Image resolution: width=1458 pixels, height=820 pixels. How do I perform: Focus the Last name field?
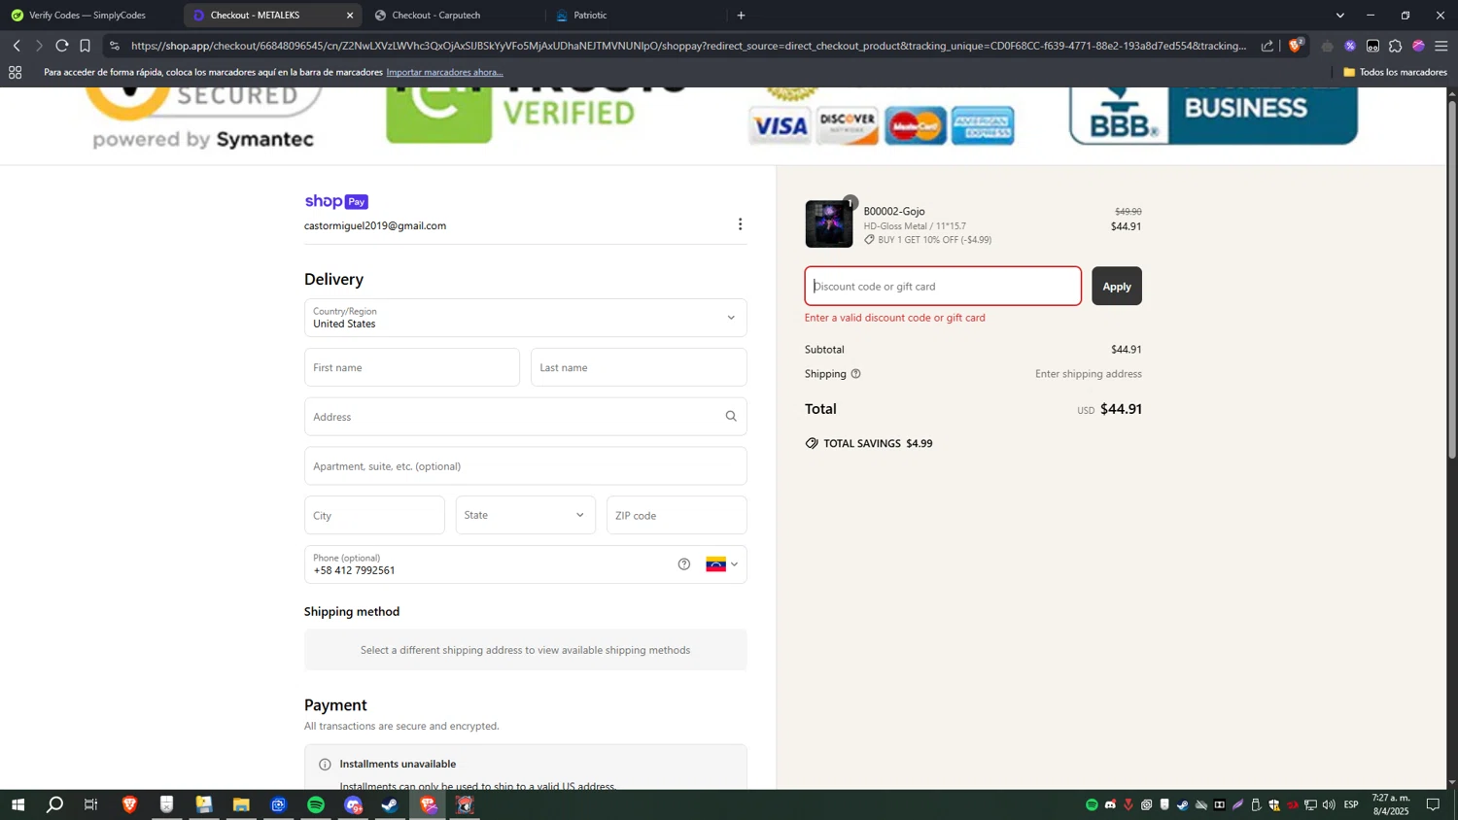639,367
